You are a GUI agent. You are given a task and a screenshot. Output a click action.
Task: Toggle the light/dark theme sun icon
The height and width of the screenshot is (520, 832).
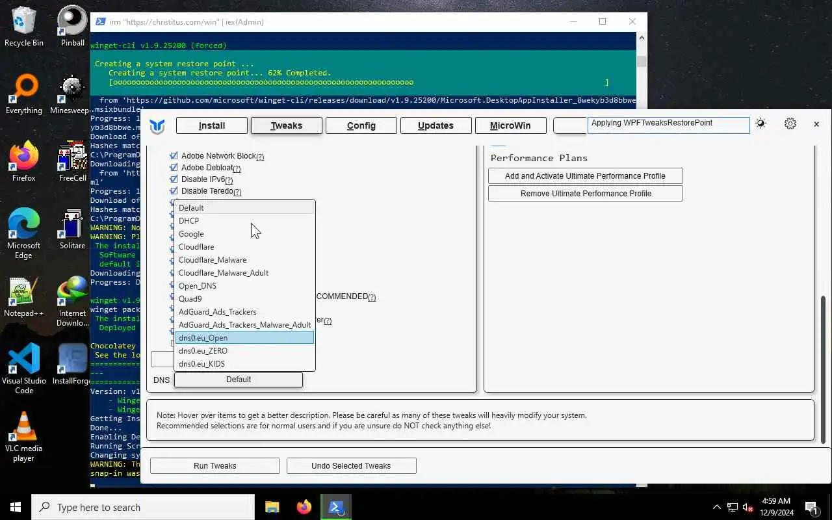pyautogui.click(x=760, y=123)
